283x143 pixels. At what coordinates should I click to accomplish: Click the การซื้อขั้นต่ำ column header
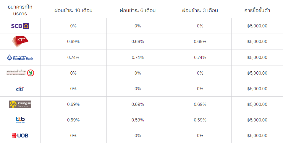257,11
